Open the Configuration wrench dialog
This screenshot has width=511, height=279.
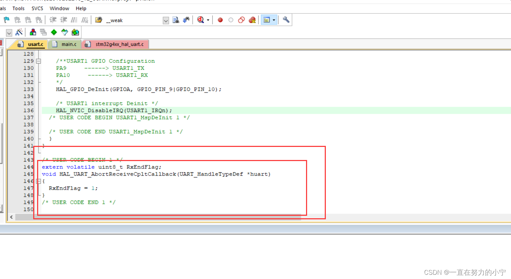tap(286, 20)
